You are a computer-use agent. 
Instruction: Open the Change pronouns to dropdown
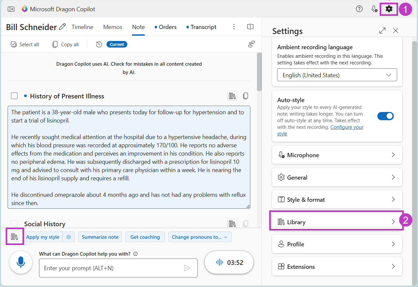pyautogui.click(x=200, y=237)
